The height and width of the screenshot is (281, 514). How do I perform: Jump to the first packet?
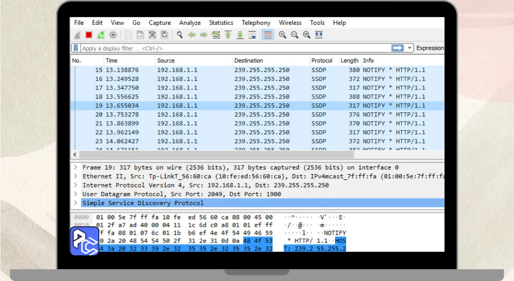coord(228,35)
